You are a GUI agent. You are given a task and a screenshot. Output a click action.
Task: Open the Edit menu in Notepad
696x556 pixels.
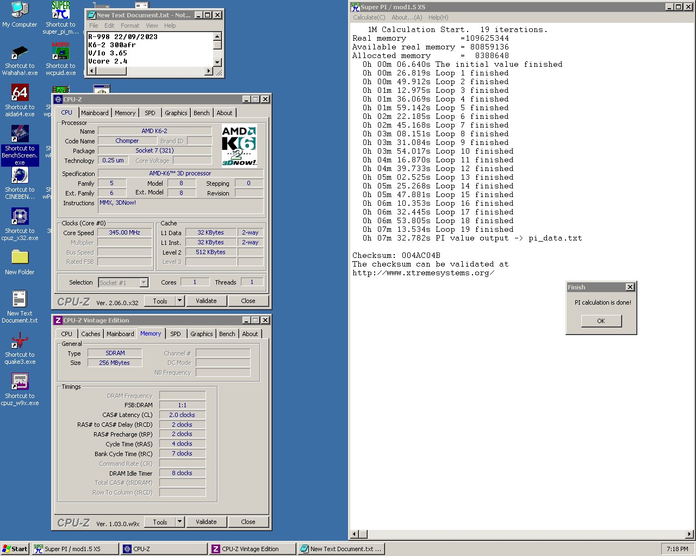click(x=109, y=26)
